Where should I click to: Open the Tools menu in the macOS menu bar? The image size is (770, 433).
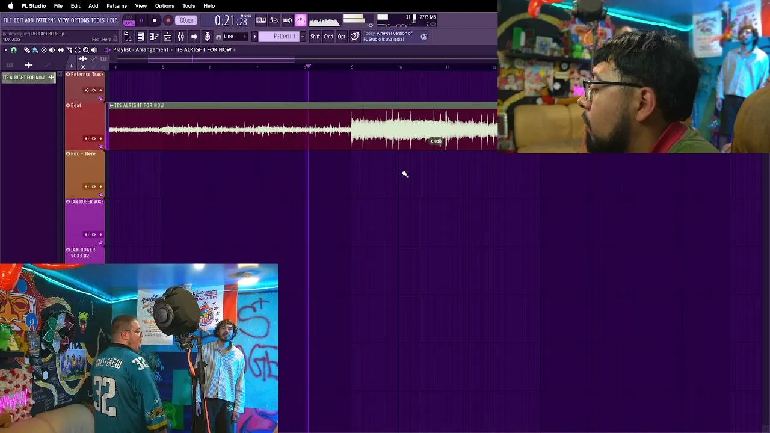point(189,6)
